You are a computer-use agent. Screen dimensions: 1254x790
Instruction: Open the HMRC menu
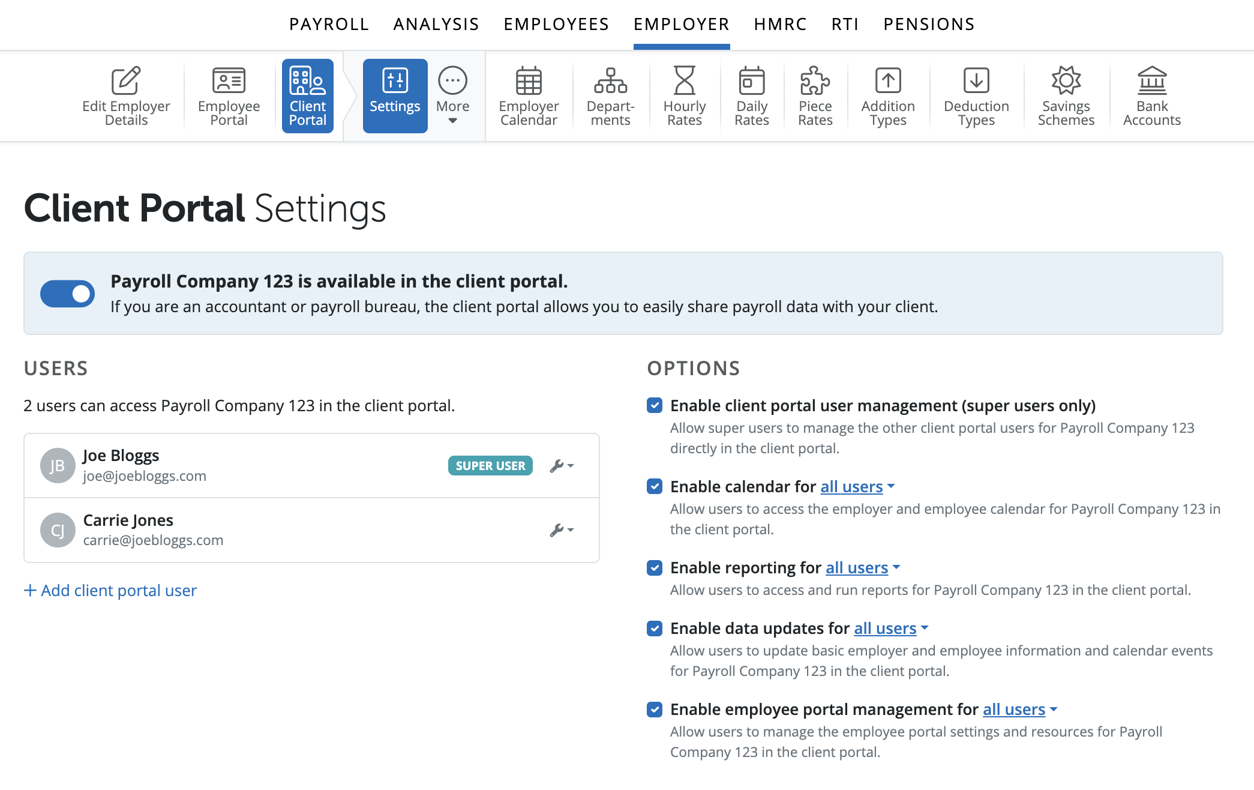(x=780, y=24)
